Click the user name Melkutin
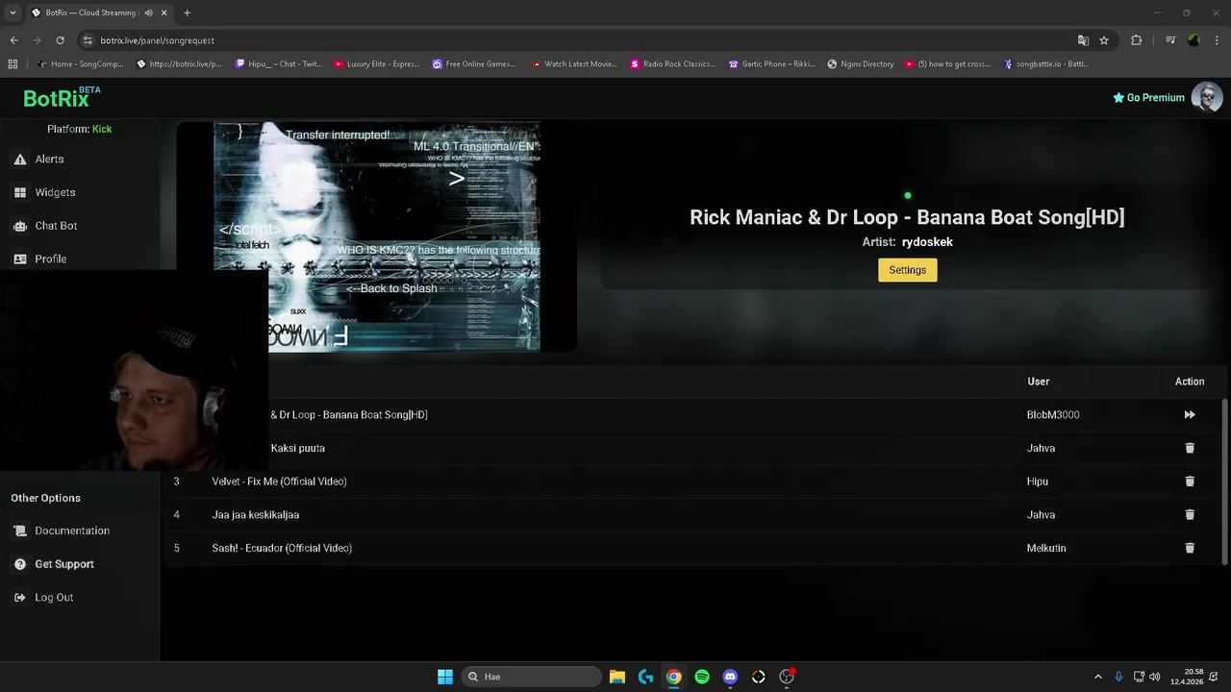This screenshot has height=692, width=1231. 1046,548
